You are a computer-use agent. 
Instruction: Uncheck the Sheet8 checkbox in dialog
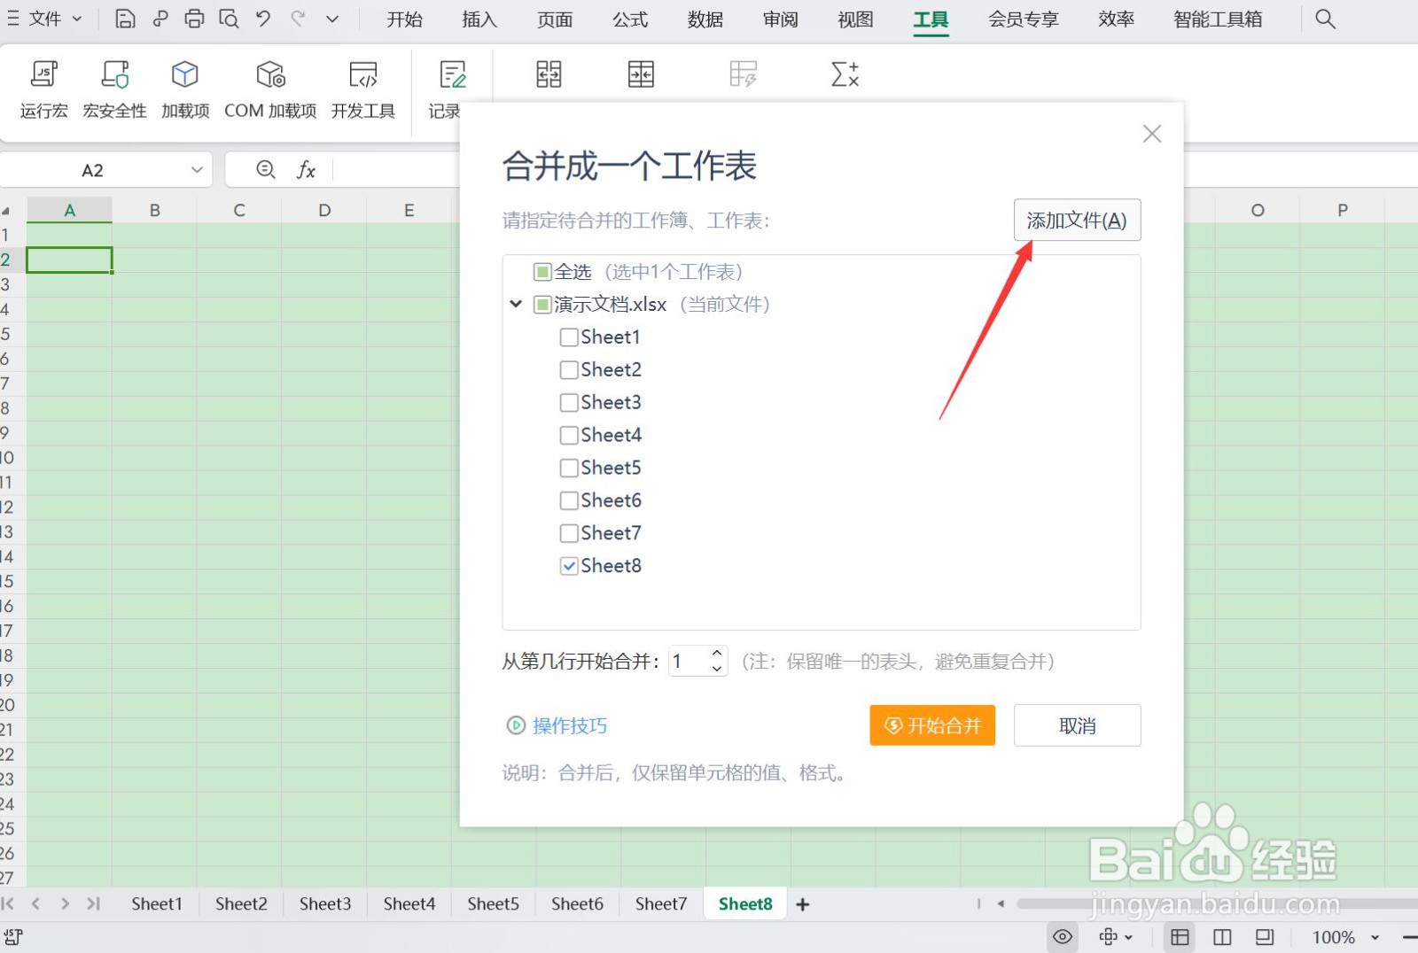569,566
